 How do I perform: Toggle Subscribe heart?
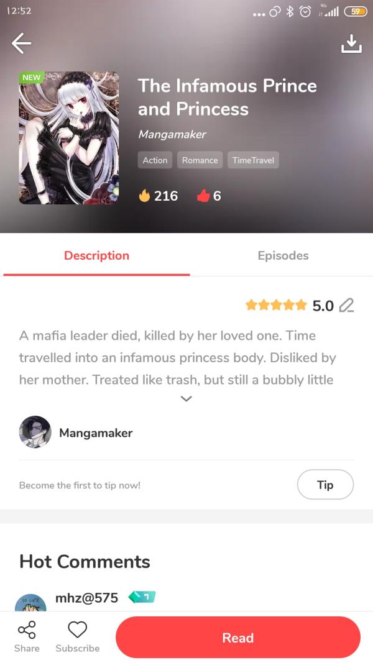click(x=77, y=629)
